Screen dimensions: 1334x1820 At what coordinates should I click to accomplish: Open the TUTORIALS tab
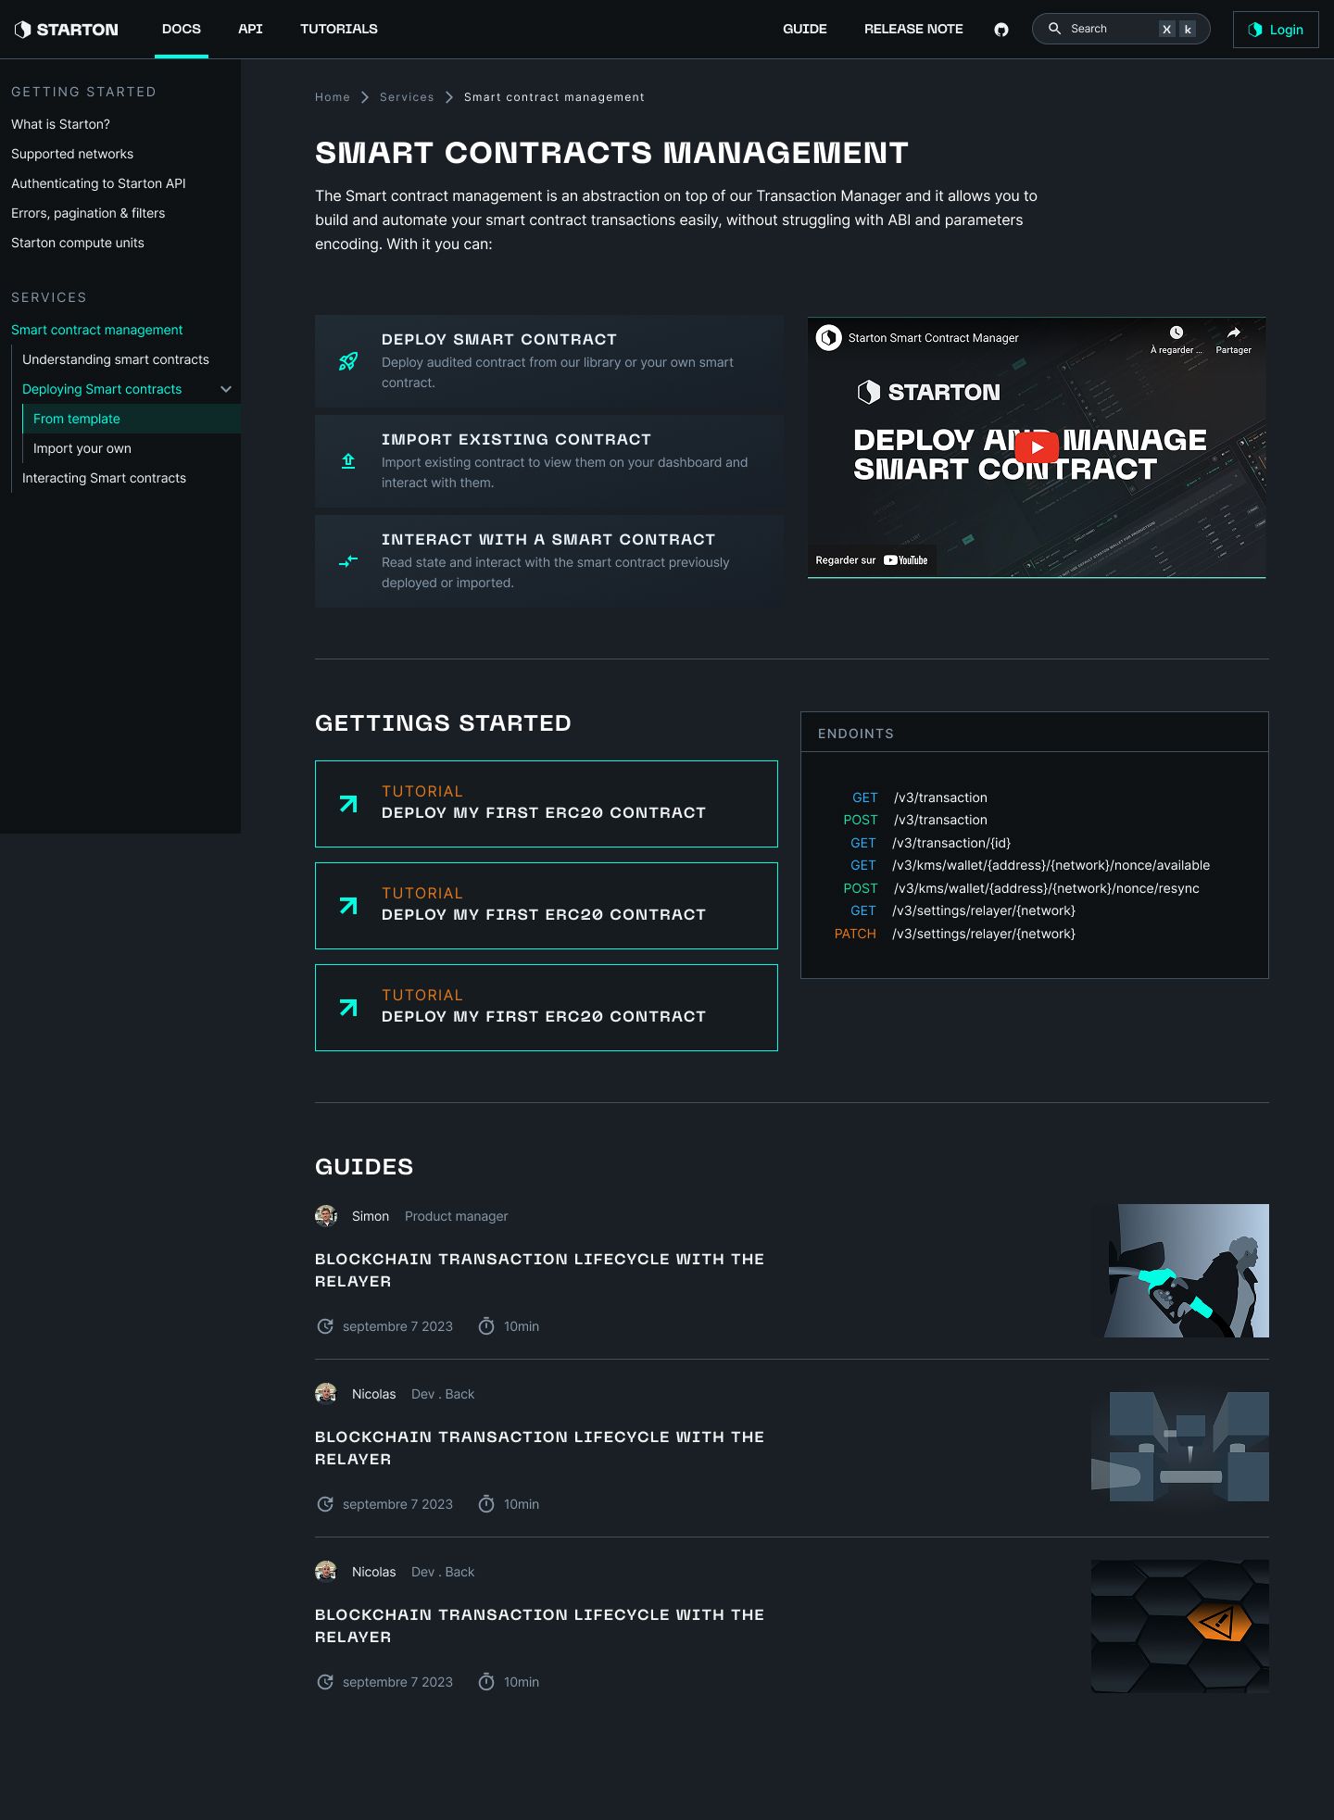click(339, 29)
